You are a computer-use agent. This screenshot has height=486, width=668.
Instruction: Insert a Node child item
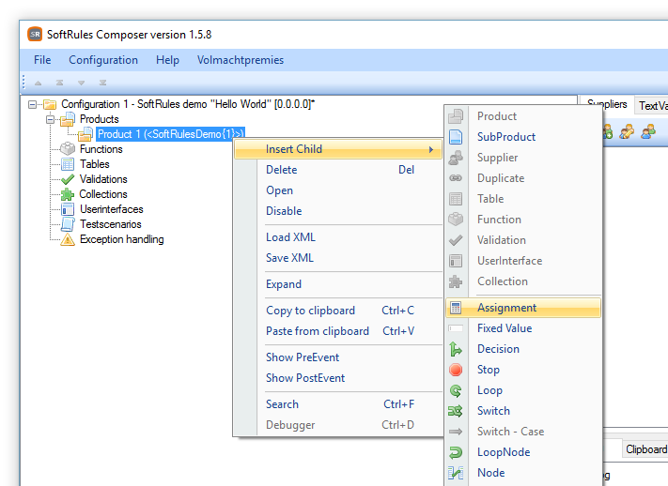[523, 473]
